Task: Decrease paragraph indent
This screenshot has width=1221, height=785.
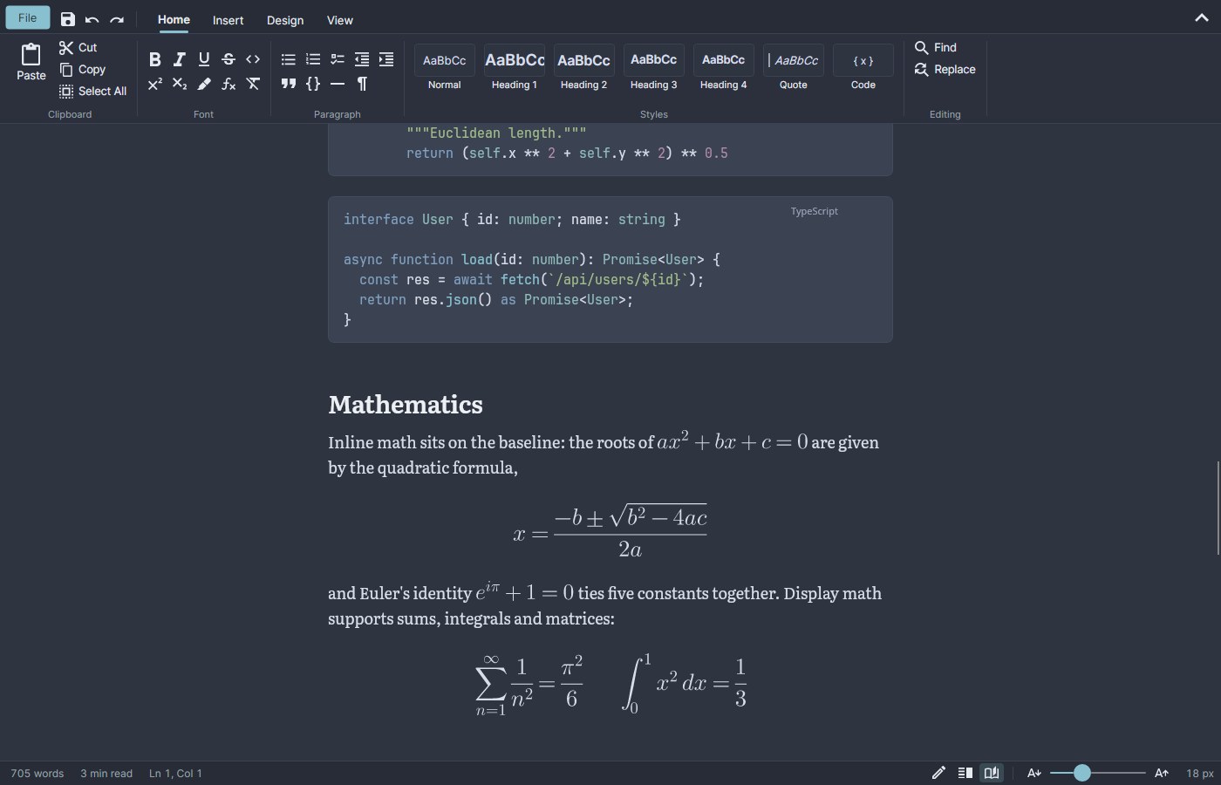Action: click(362, 59)
